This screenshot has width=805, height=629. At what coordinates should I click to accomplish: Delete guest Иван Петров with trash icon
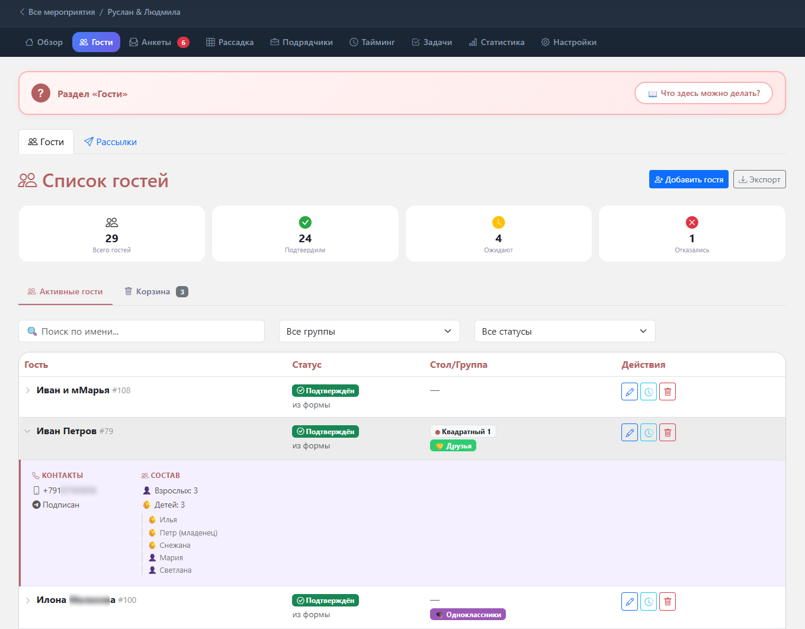[668, 432]
